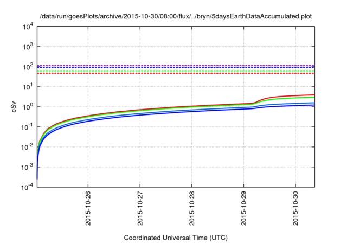Click the 10^-1 y-axis tick label
Viewport: 347px width, 243px height.
point(27,127)
